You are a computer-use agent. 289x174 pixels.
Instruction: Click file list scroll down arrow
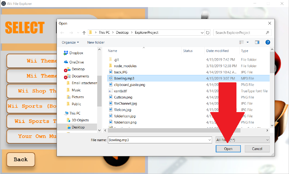[272, 125]
